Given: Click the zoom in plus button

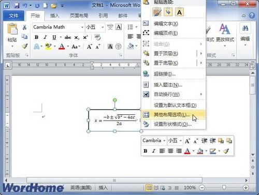Looking at the screenshot, I should tap(246, 188).
